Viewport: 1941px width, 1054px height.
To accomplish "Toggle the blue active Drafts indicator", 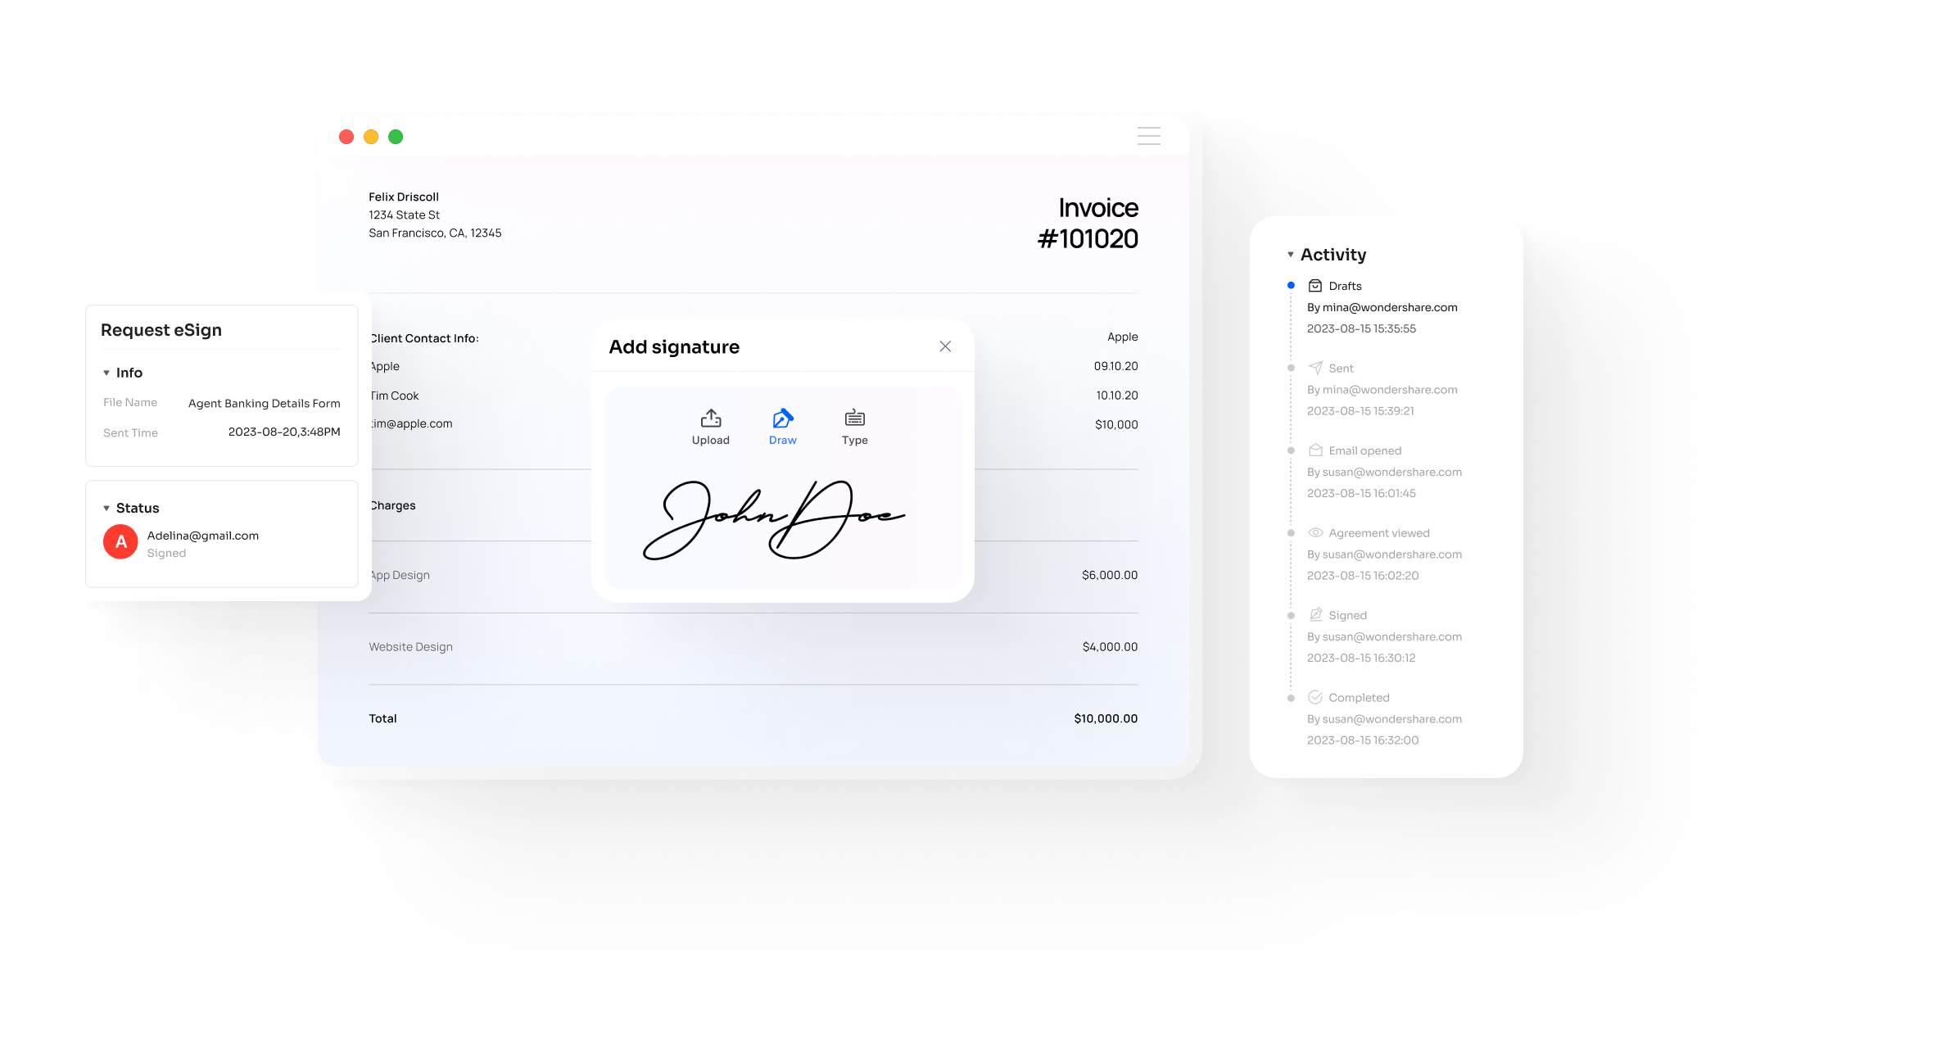I will point(1291,284).
